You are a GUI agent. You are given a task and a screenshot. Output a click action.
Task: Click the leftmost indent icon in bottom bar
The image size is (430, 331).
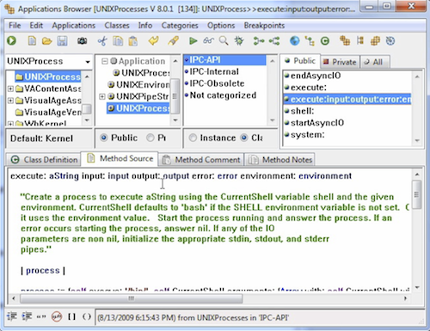(12, 316)
